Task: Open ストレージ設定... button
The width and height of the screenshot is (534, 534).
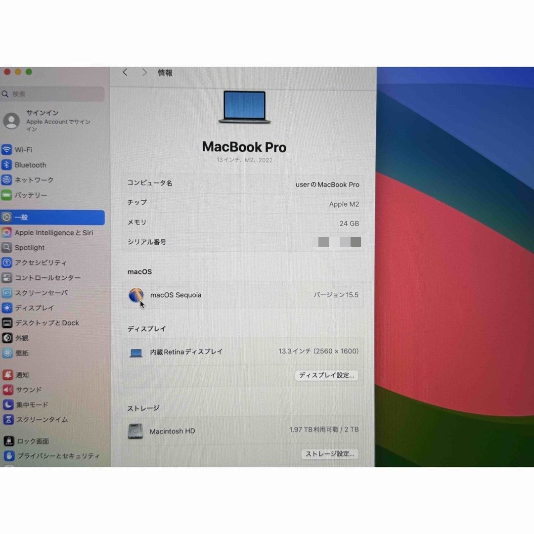Action: (x=330, y=454)
